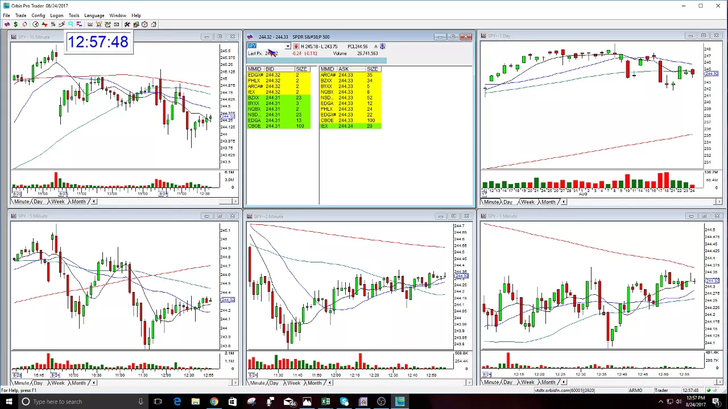728x409 pixels.
Task: Open the Level II quote toolbar icon
Action: 7,24
